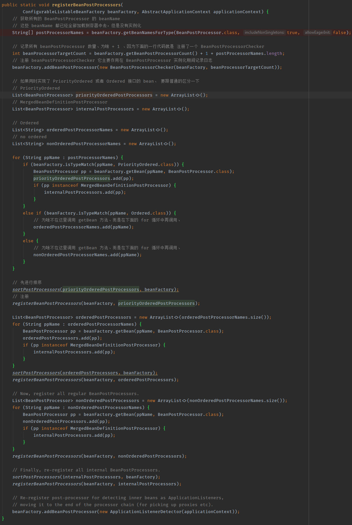The width and height of the screenshot is (352, 525).
Task: Click Ordered.class in the else-if condition
Action: click(149, 213)
